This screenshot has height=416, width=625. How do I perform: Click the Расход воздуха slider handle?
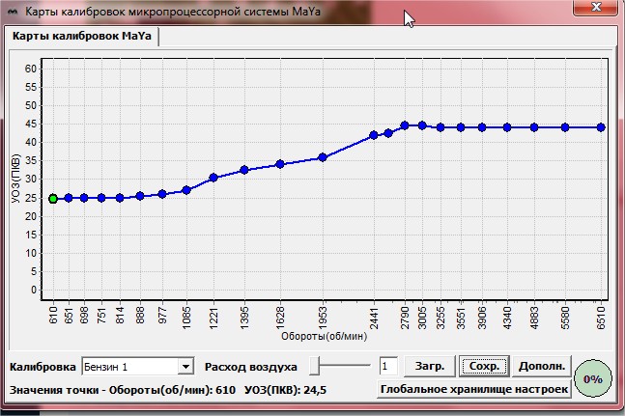point(316,366)
